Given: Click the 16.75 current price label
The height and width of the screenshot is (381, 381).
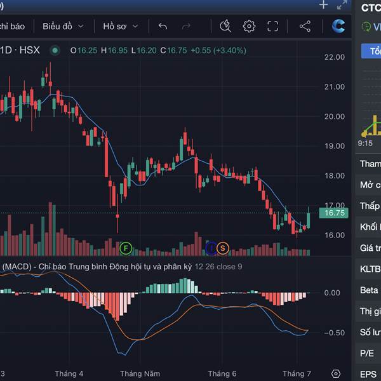Looking at the screenshot, I should (x=334, y=213).
